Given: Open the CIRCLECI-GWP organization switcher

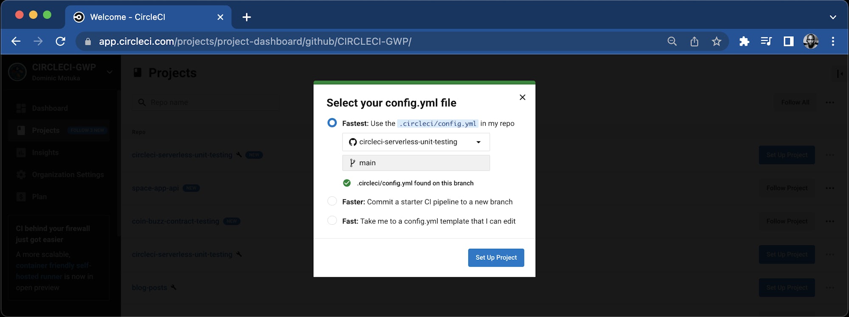Looking at the screenshot, I should pos(110,72).
